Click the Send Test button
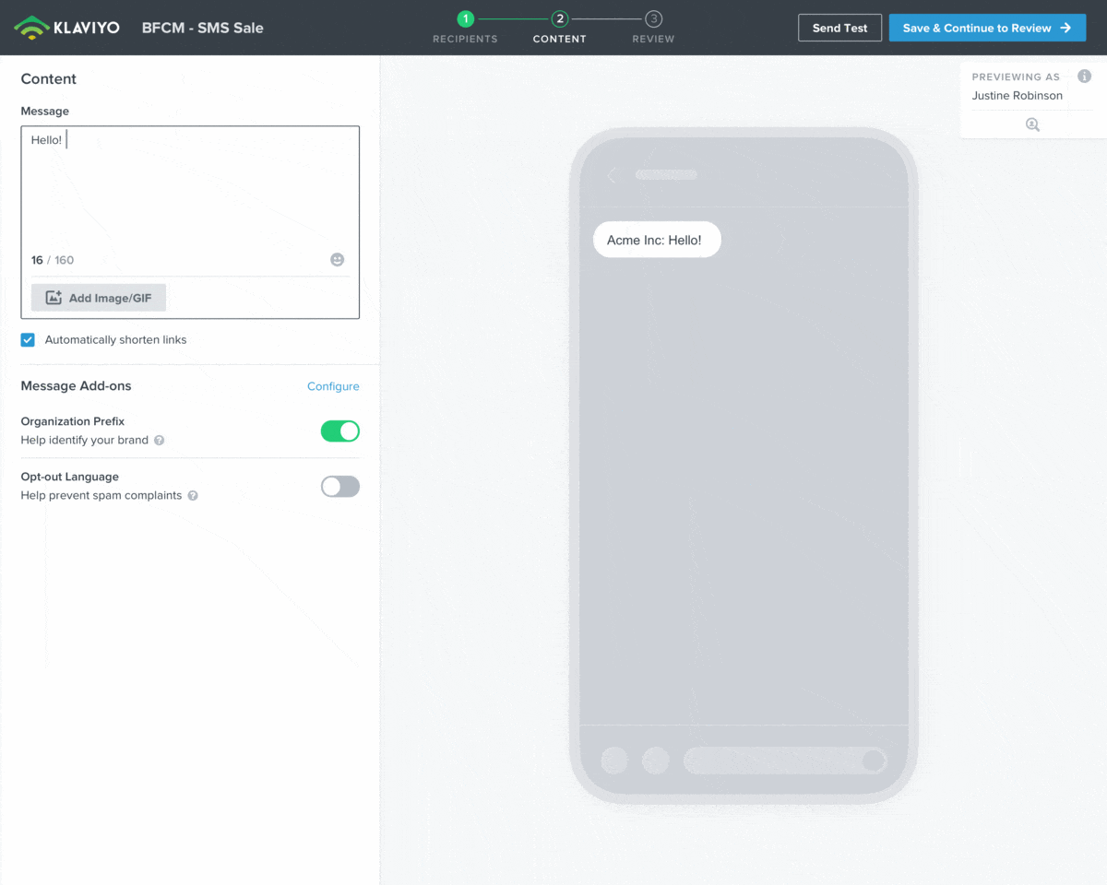This screenshot has width=1107, height=885. tap(839, 28)
